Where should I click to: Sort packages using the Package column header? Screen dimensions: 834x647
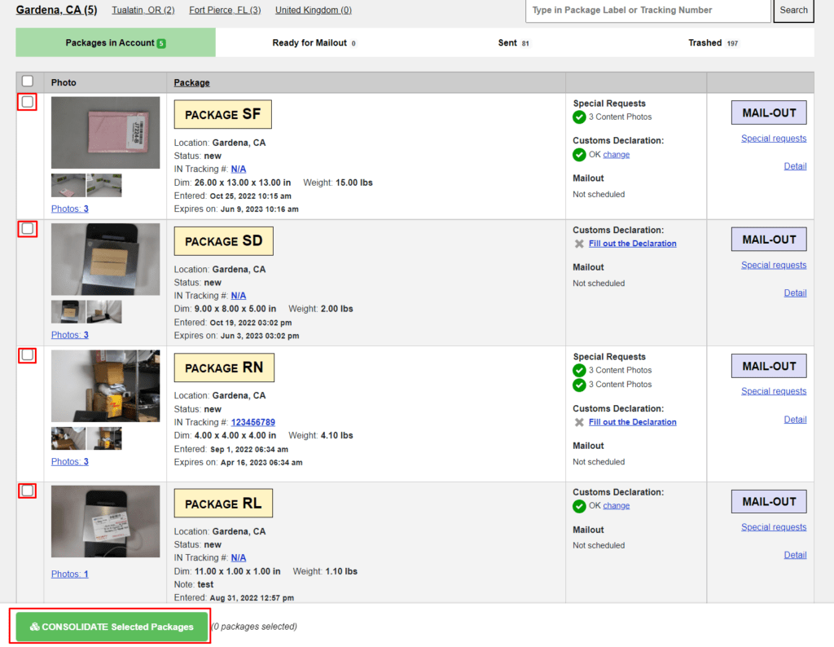pyautogui.click(x=191, y=82)
